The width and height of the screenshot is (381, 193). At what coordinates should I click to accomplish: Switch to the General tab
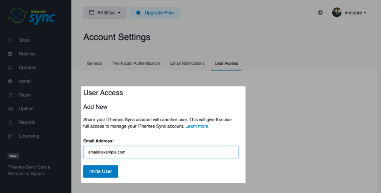(x=94, y=63)
